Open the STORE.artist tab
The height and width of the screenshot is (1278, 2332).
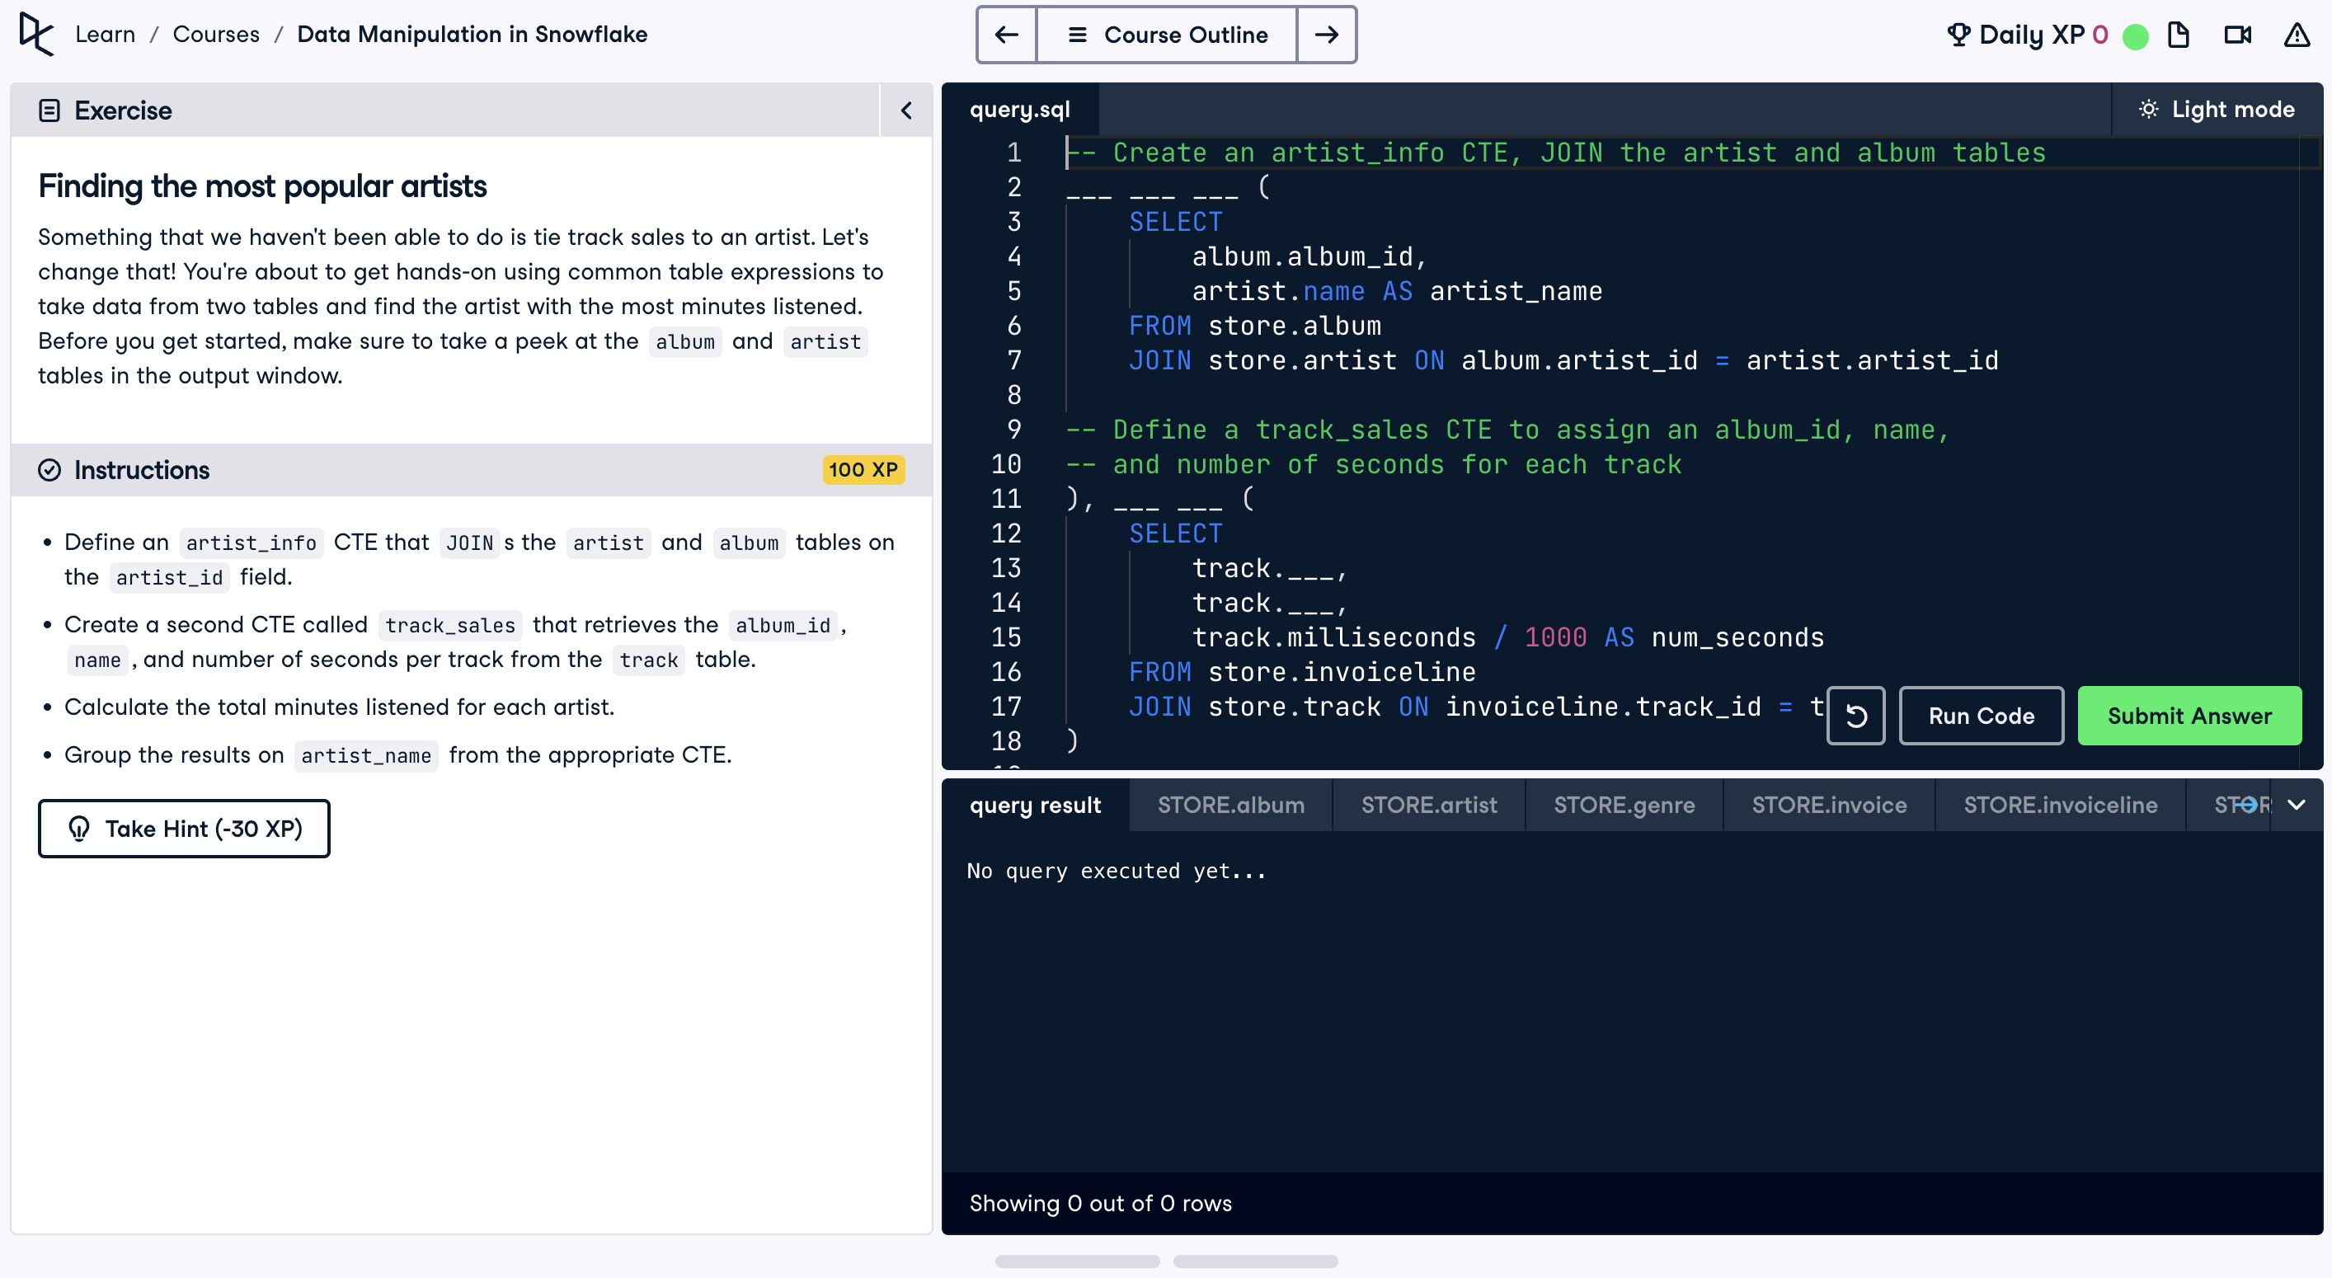(1428, 805)
